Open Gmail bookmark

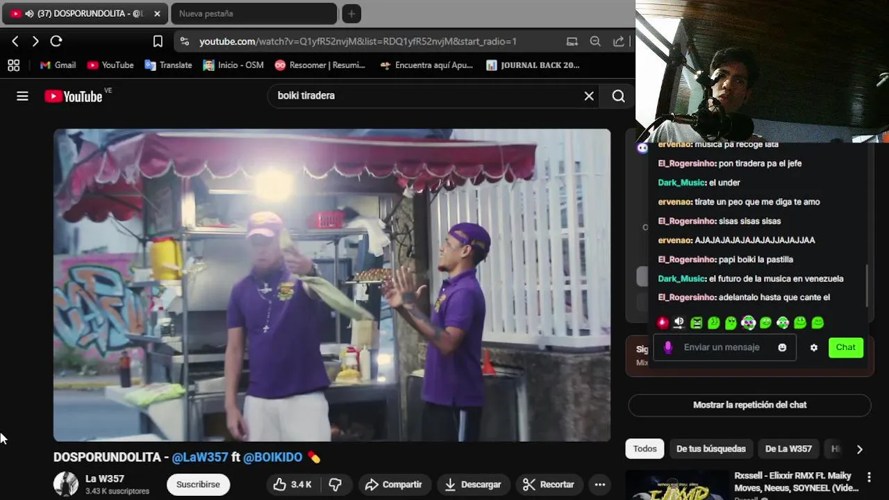[x=58, y=65]
